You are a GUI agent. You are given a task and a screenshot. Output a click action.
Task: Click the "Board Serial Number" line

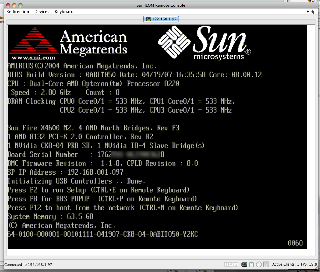point(86,155)
